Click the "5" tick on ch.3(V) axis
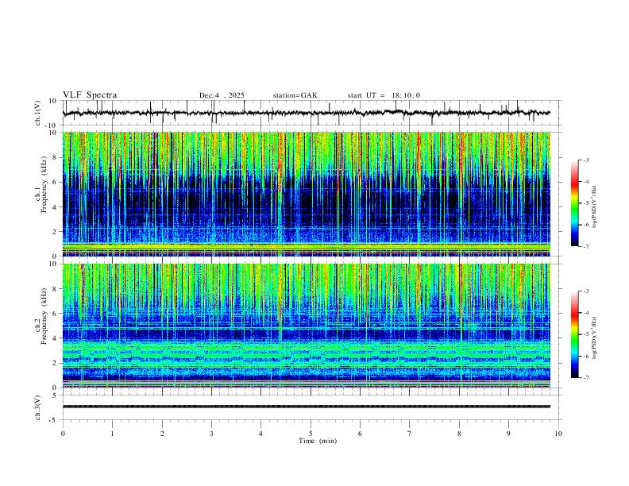The height and width of the screenshot is (486, 629). pos(55,395)
